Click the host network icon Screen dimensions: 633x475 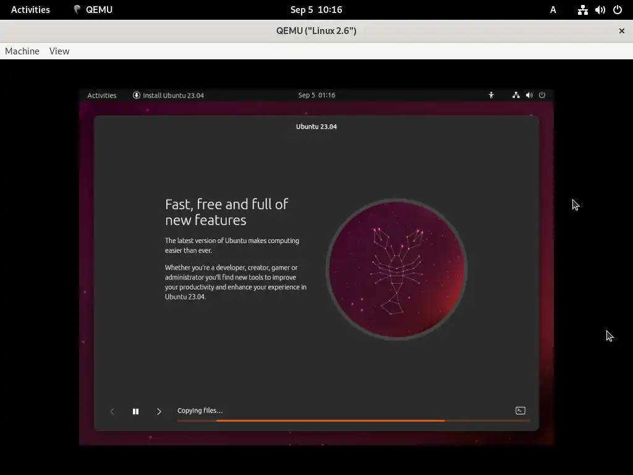click(582, 10)
